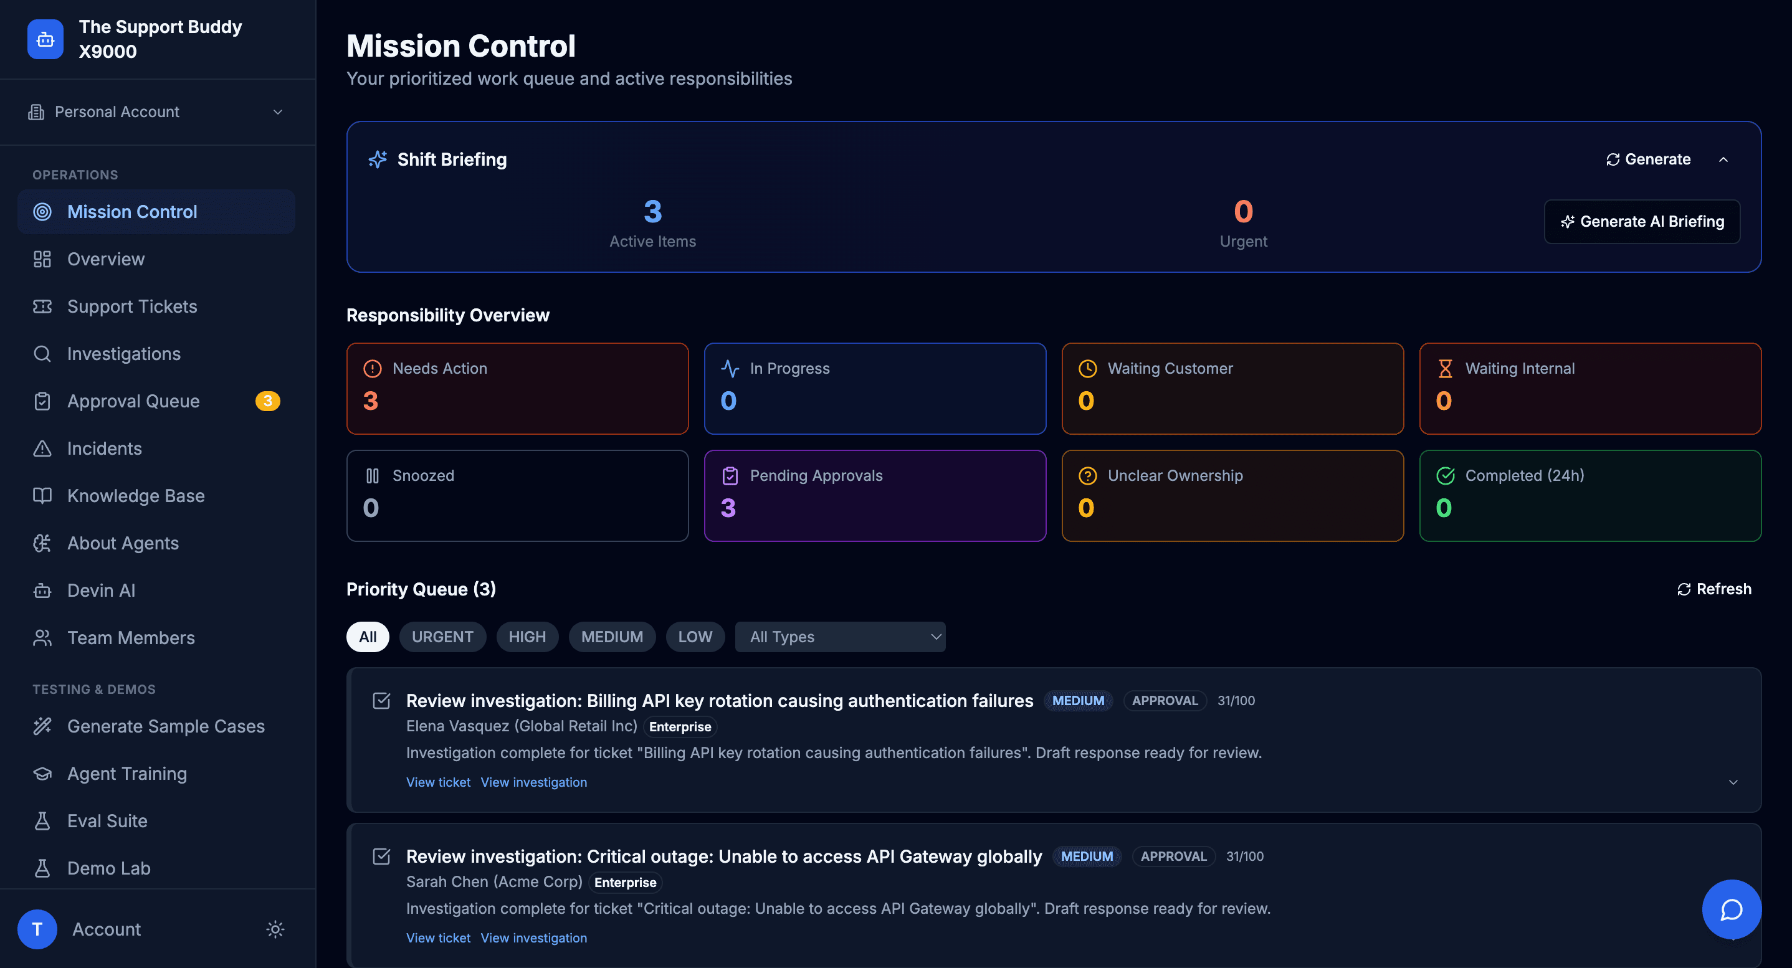Click the Active Items count 3

[652, 211]
